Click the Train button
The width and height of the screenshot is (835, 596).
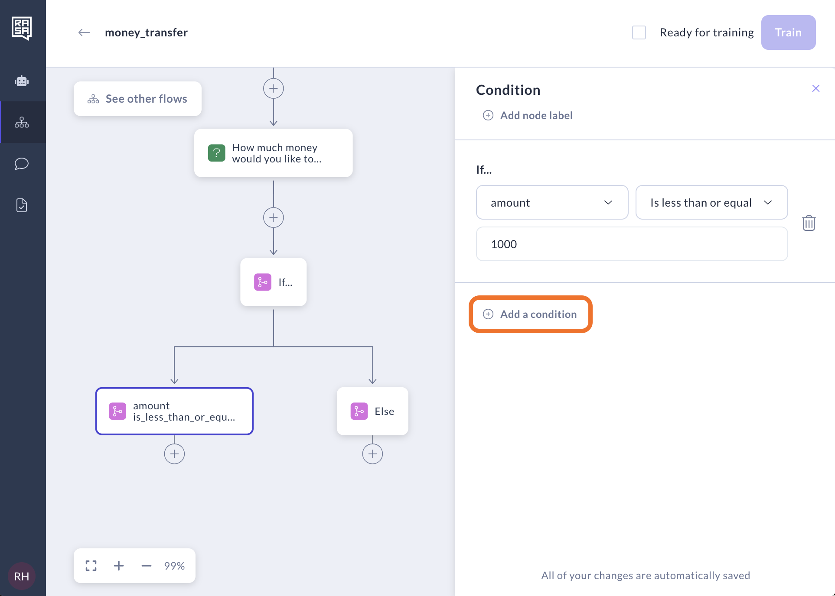coord(788,32)
